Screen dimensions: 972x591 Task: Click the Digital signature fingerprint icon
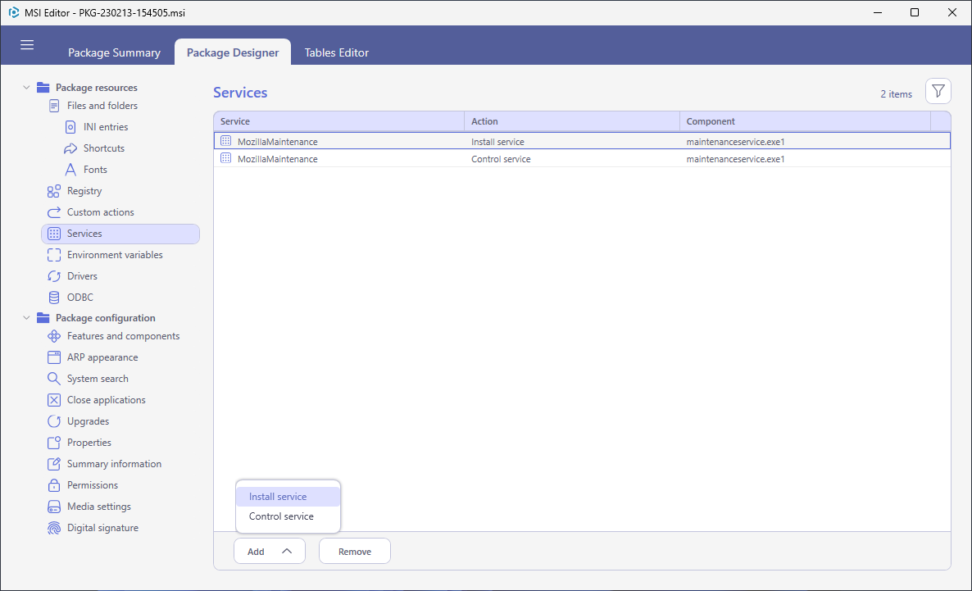pos(54,528)
